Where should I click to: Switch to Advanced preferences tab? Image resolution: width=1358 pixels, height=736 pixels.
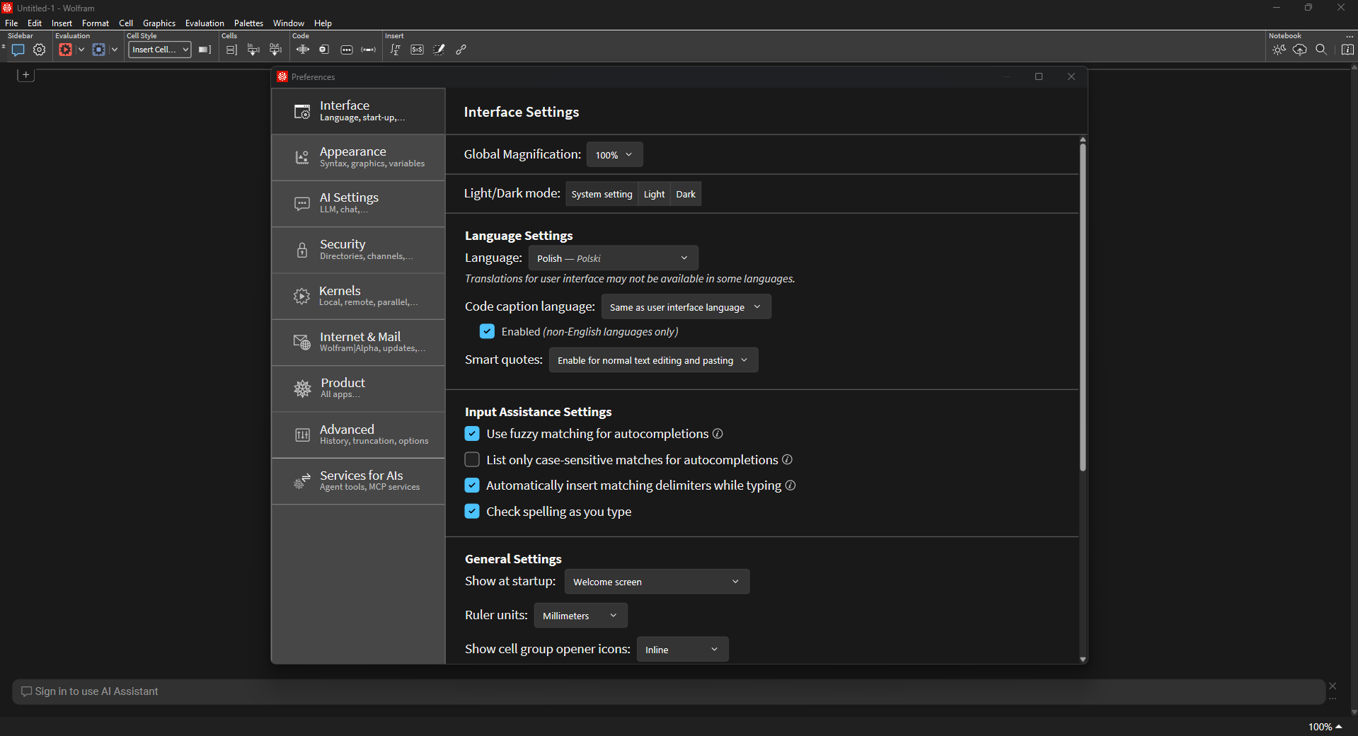click(358, 435)
